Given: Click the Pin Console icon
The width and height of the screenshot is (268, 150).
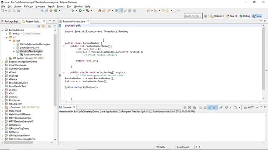Looking at the screenshot, I should (x=221, y=107).
